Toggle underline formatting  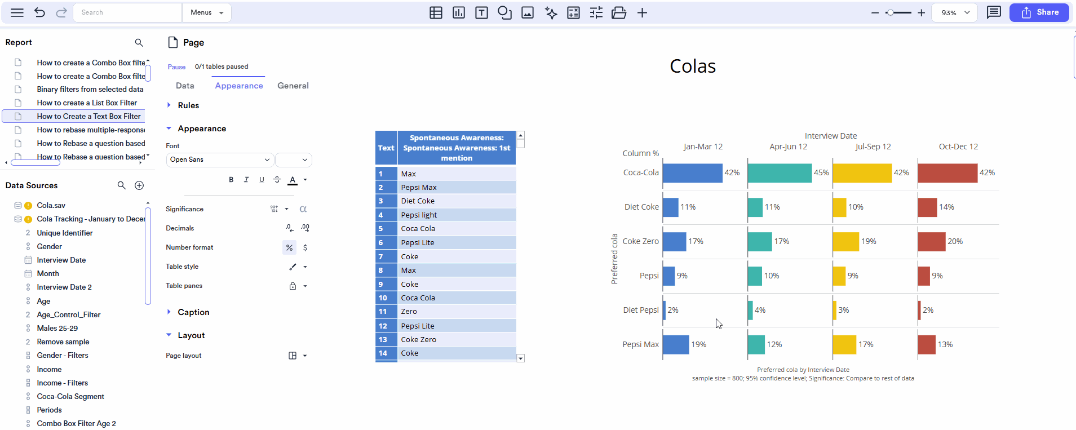tap(262, 180)
